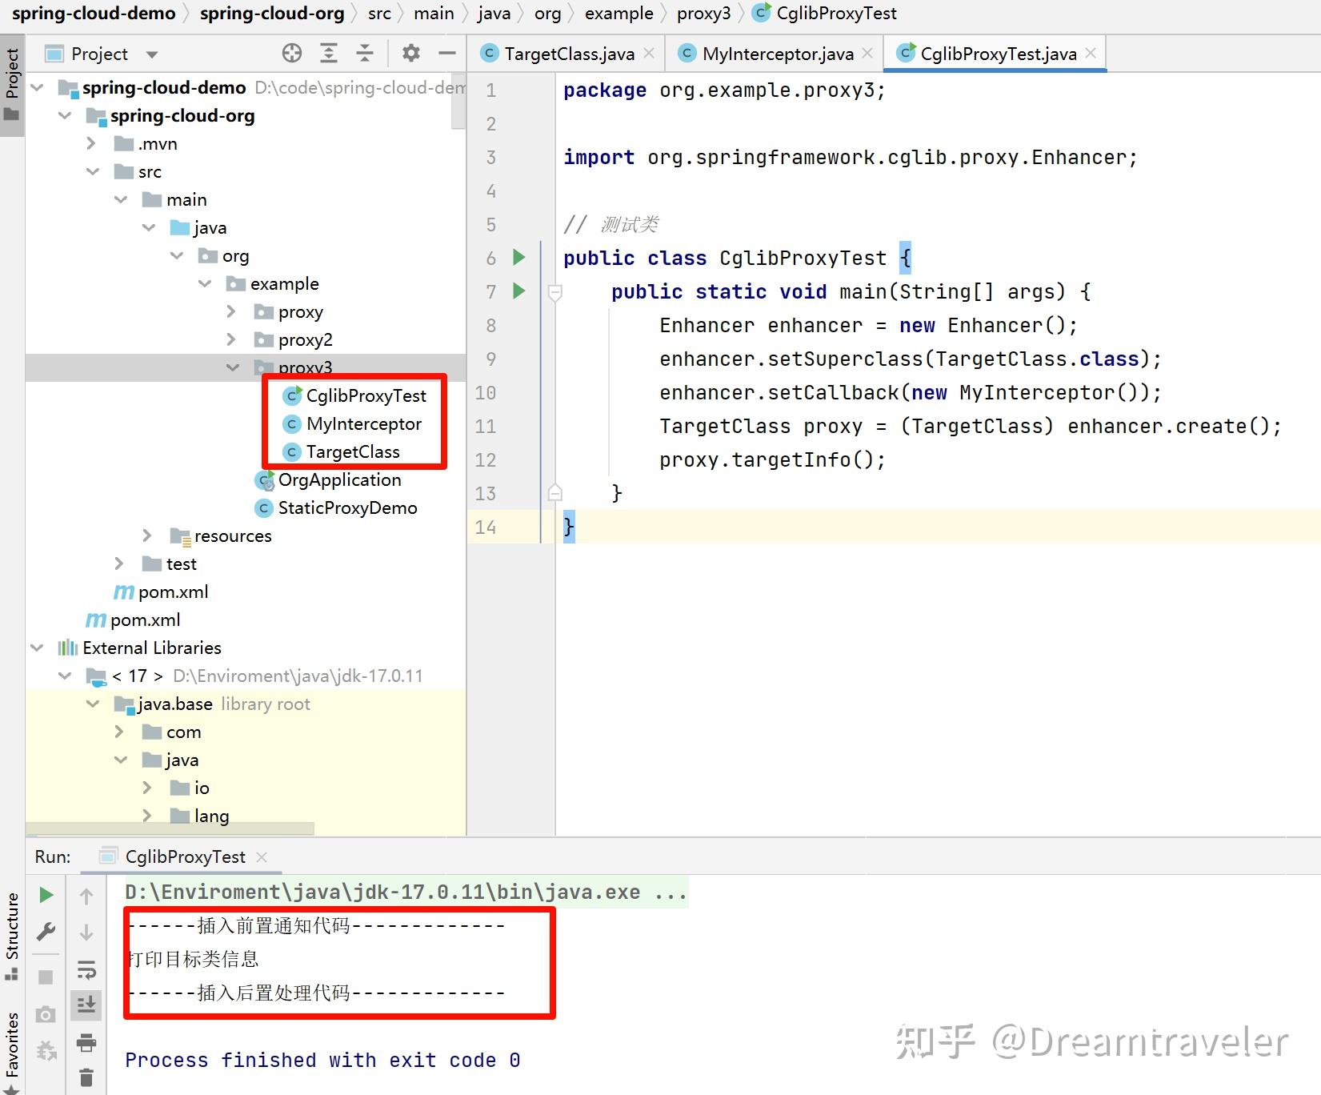Viewport: 1321px width, 1095px height.
Task: Click the Select Opened File crosshair icon
Action: click(x=292, y=53)
